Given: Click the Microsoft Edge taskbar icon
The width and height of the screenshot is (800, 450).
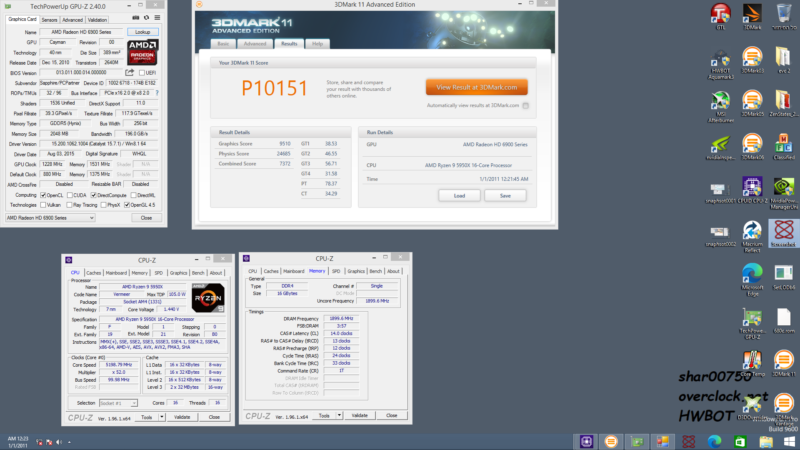Looking at the screenshot, I should [714, 442].
